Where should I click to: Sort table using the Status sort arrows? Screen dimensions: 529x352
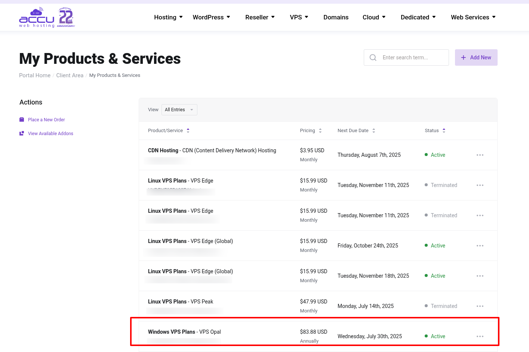(x=444, y=131)
